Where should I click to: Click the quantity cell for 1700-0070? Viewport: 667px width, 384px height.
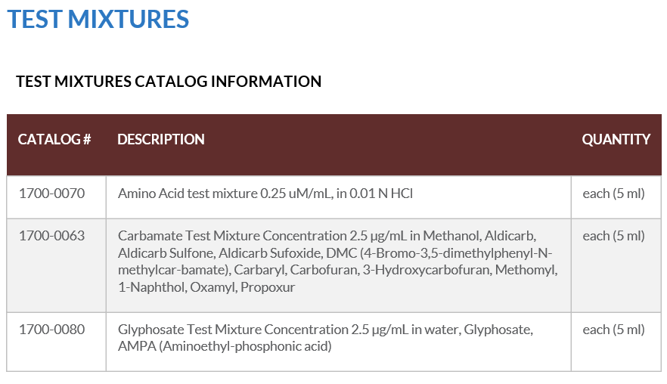point(613,194)
